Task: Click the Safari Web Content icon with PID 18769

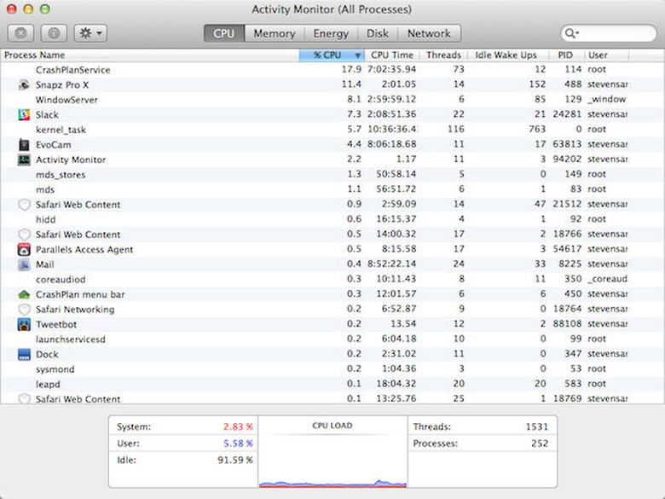Action: (x=24, y=399)
